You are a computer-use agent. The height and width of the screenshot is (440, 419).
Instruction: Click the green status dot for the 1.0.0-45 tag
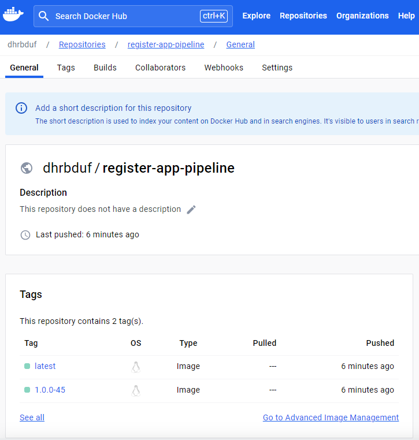(27, 390)
